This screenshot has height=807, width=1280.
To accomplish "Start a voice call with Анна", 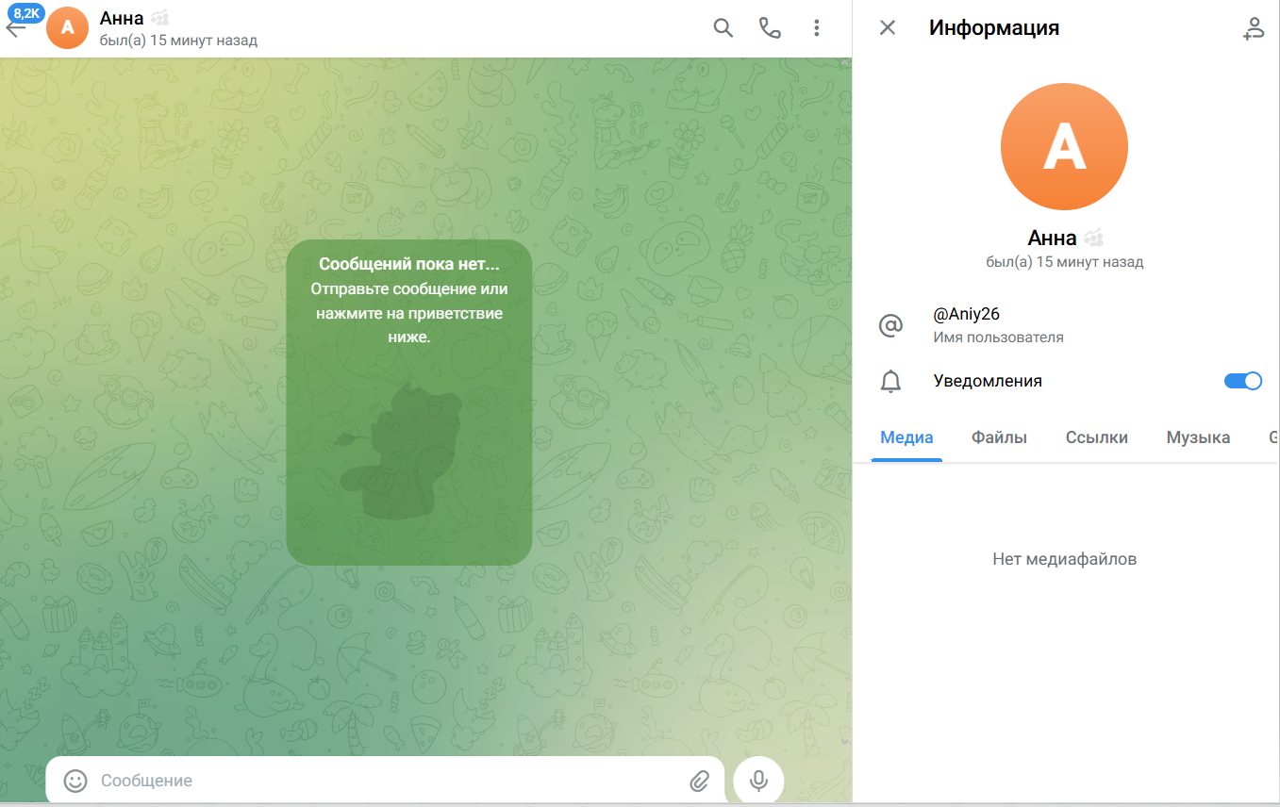I will tap(770, 28).
